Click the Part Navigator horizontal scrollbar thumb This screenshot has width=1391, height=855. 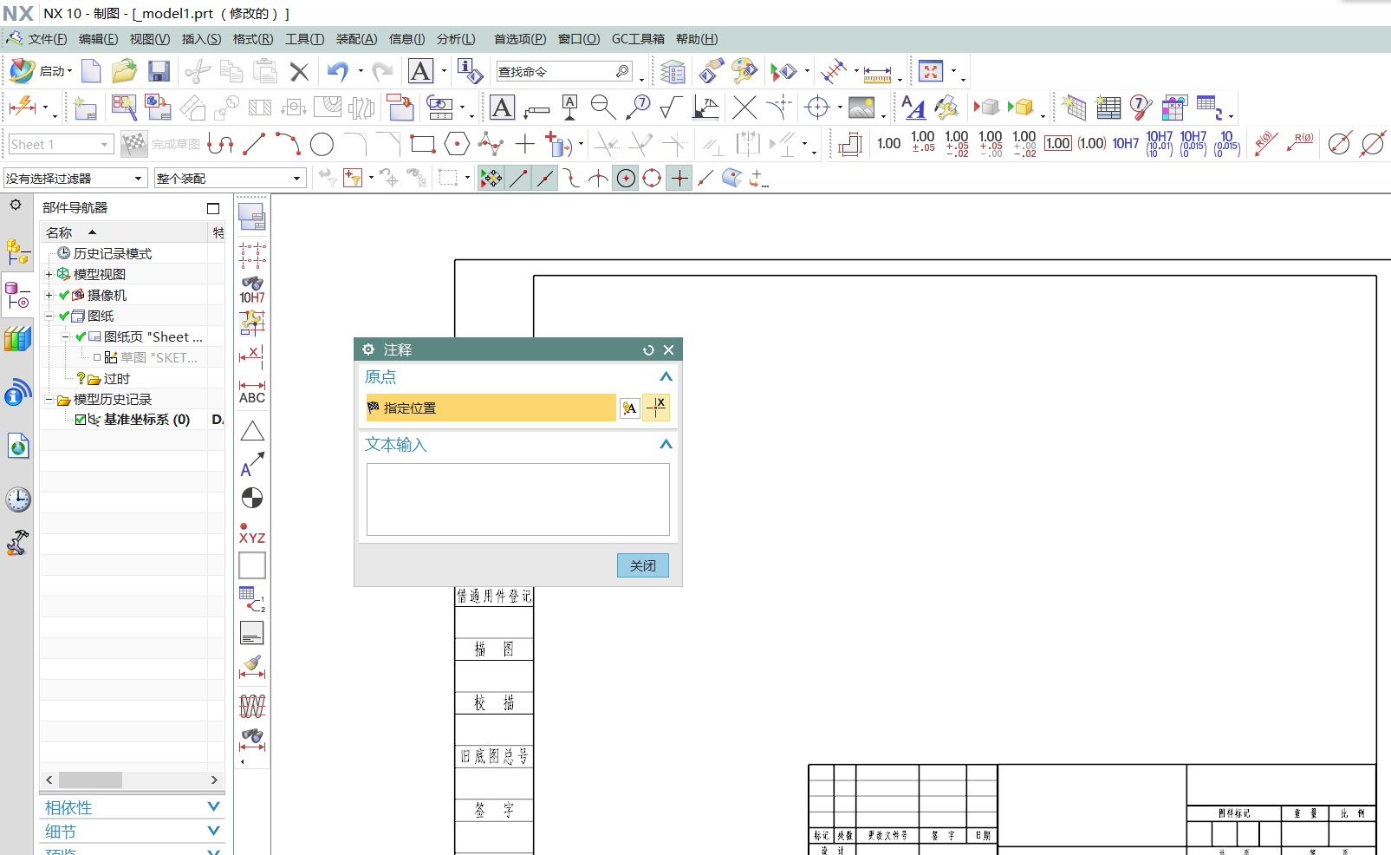90,780
